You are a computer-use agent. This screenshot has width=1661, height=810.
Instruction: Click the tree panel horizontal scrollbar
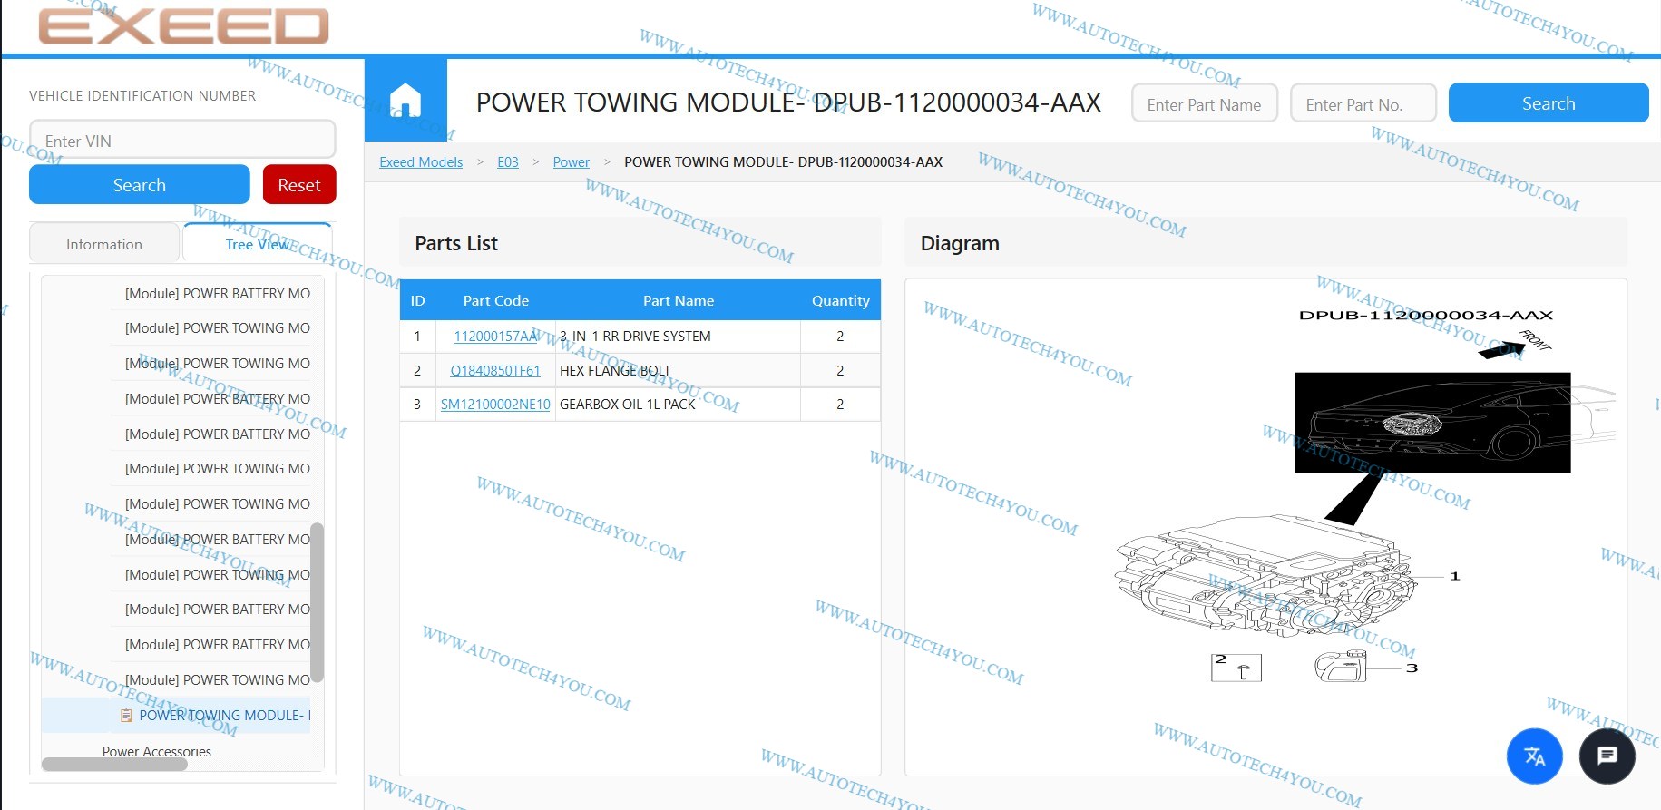pos(114,765)
